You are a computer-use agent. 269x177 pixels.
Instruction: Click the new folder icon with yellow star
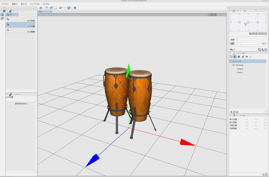(237, 112)
